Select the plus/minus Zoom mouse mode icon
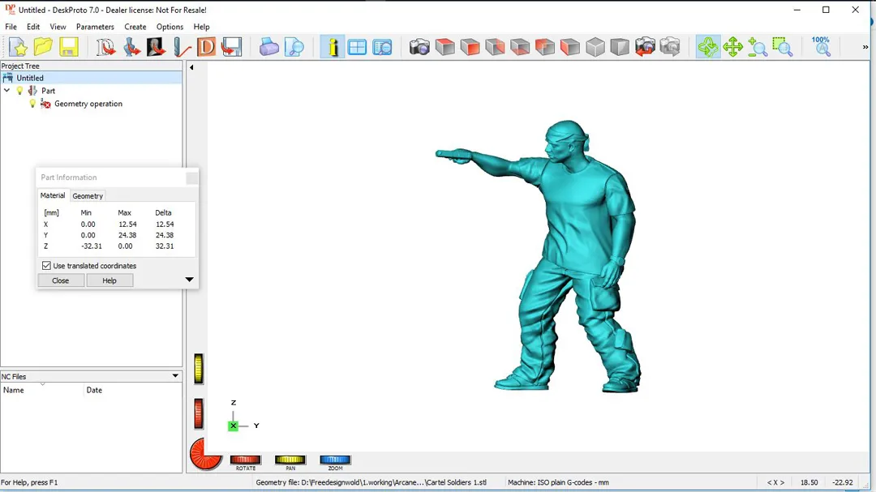The height and width of the screenshot is (492, 876). (758, 47)
